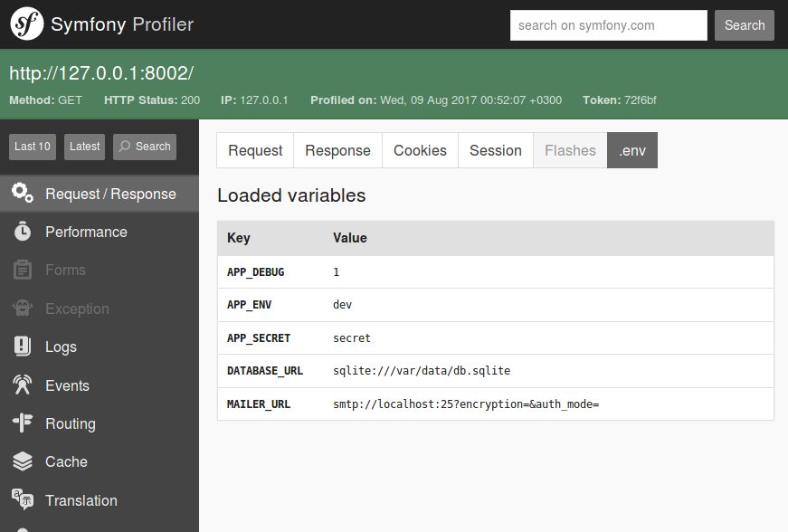Click the Translation speech bubble icon
Image resolution: width=788 pixels, height=532 pixels.
[x=23, y=499]
